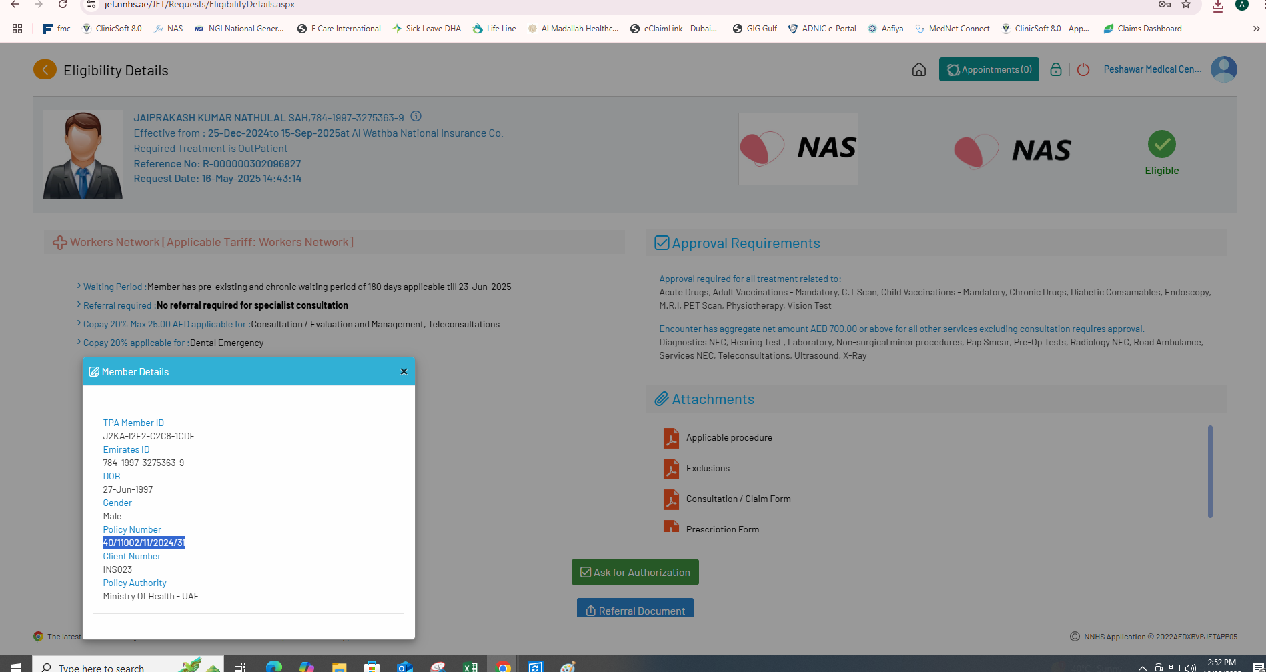Click the volume icon in system tray
1266x672 pixels.
coord(1191,667)
